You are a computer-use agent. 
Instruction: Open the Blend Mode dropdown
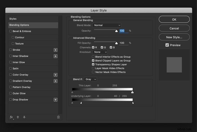tap(107, 25)
